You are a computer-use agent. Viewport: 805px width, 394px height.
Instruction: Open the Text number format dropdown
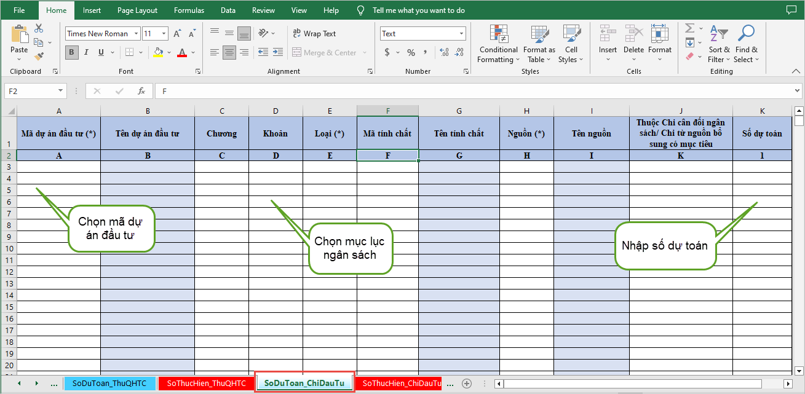(x=461, y=34)
